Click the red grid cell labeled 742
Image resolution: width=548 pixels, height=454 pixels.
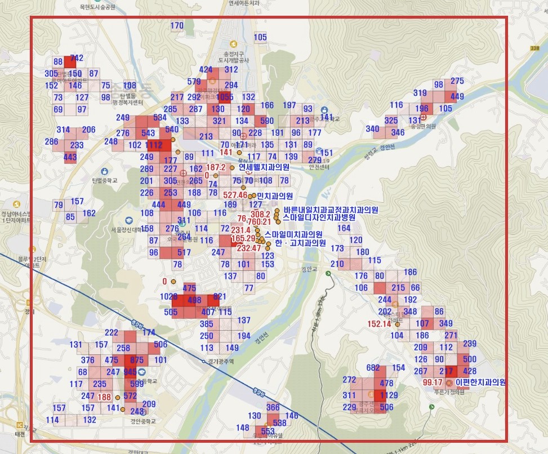click(x=70, y=62)
